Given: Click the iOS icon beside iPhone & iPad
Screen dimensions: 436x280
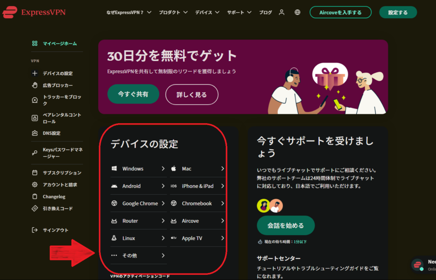Looking at the screenshot, I should point(174,186).
